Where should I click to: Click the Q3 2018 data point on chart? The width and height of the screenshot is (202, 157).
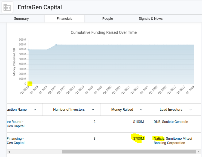point(29,50)
